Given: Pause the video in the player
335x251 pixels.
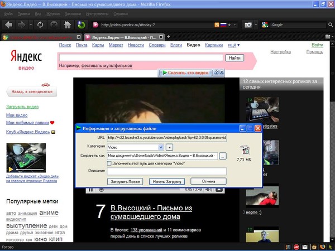Looking at the screenshot, I should [x=90, y=190].
